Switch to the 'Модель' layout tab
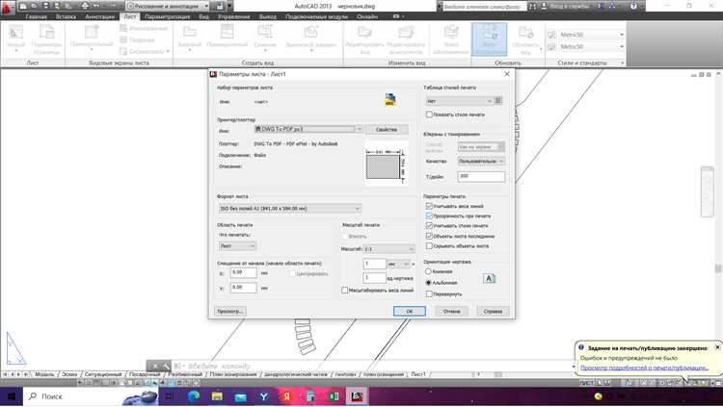Screen dimensions: 723x407 (44, 374)
